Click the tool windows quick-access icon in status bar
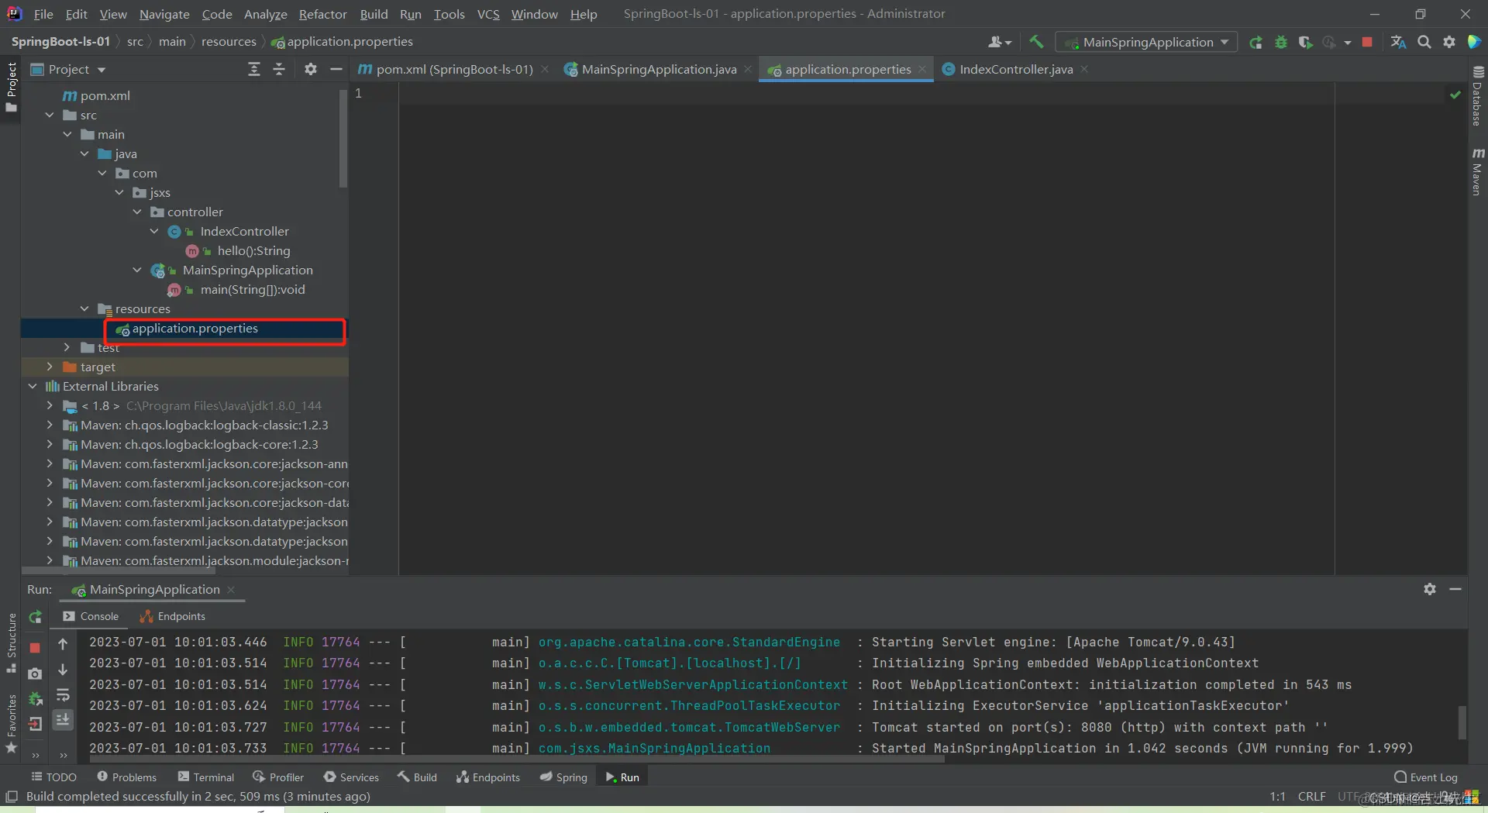The width and height of the screenshot is (1488, 813). pos(12,797)
